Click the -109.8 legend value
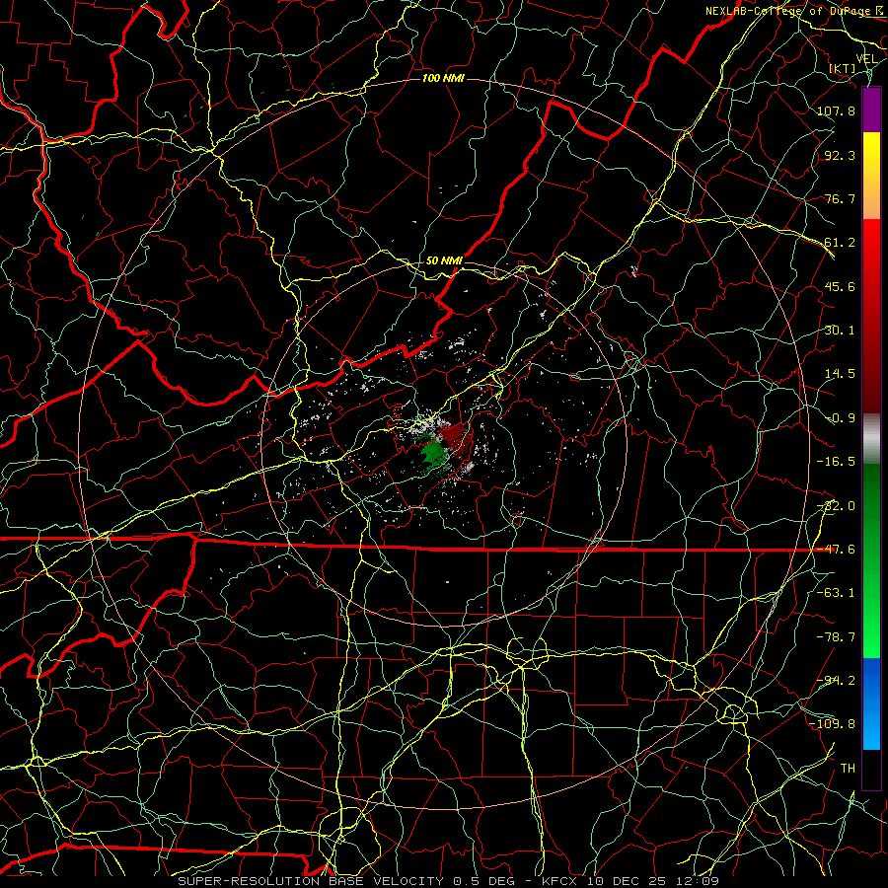This screenshot has width=888, height=888. point(833,724)
